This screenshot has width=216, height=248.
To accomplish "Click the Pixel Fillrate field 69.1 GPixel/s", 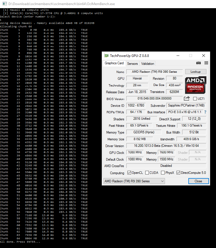I will coord(139,125).
